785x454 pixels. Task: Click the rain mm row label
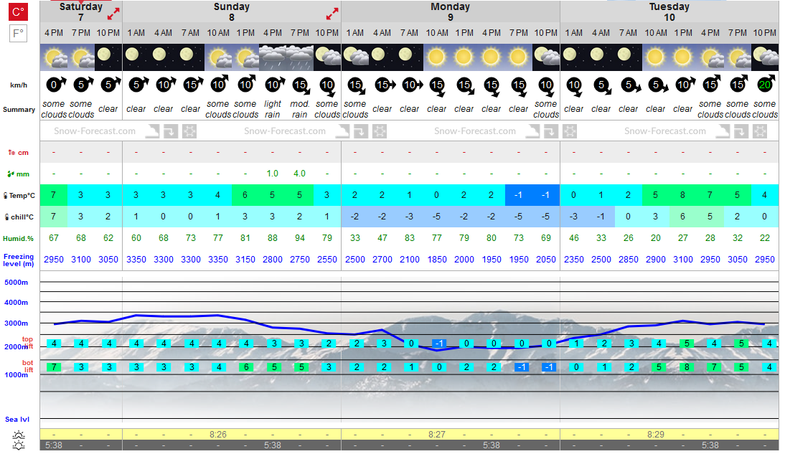19,174
